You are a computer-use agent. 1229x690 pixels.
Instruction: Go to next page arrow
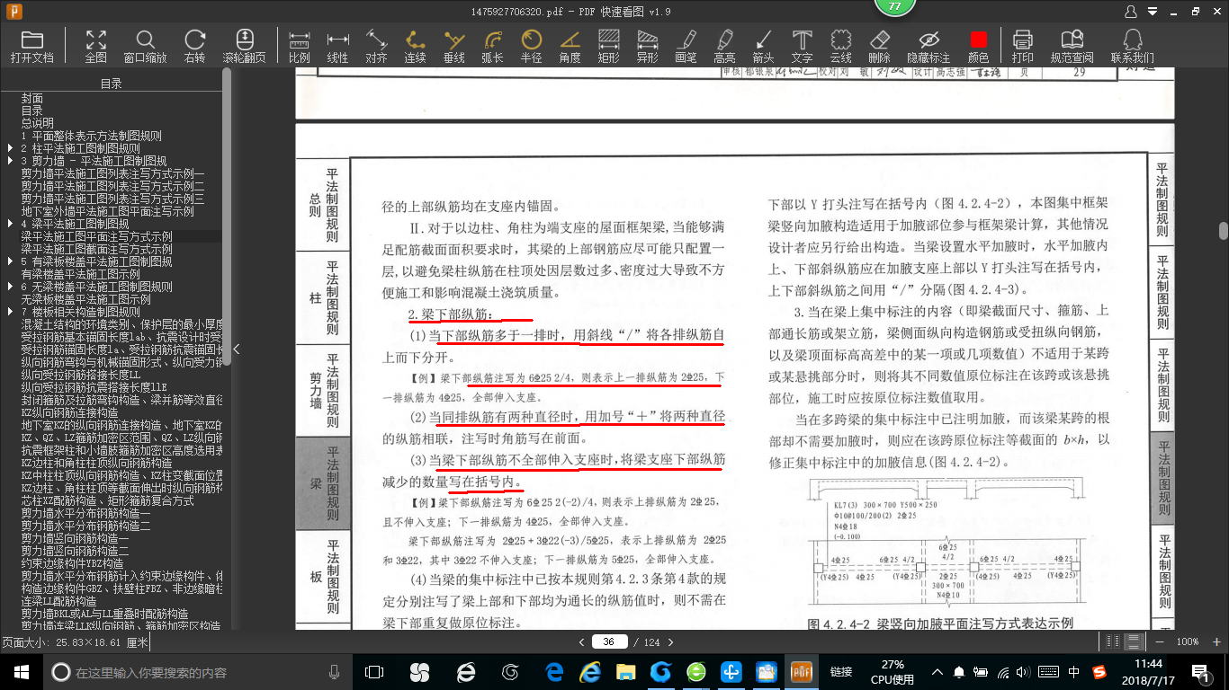tap(673, 641)
